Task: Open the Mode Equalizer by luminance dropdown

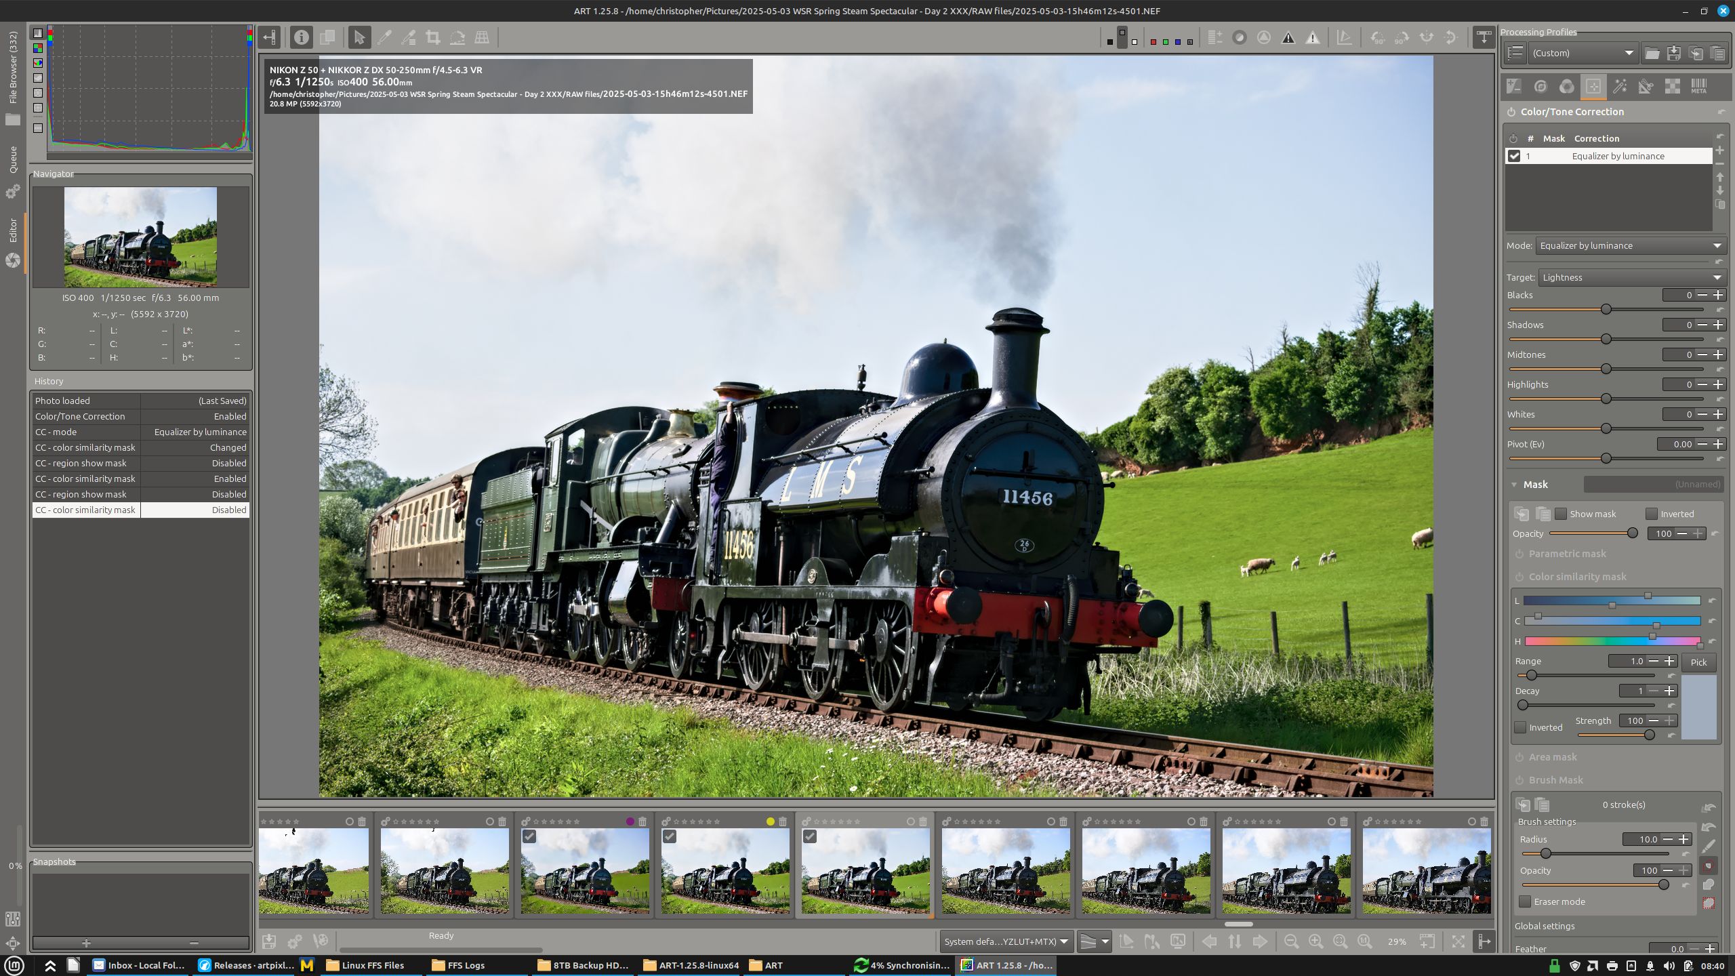Action: (1631, 245)
